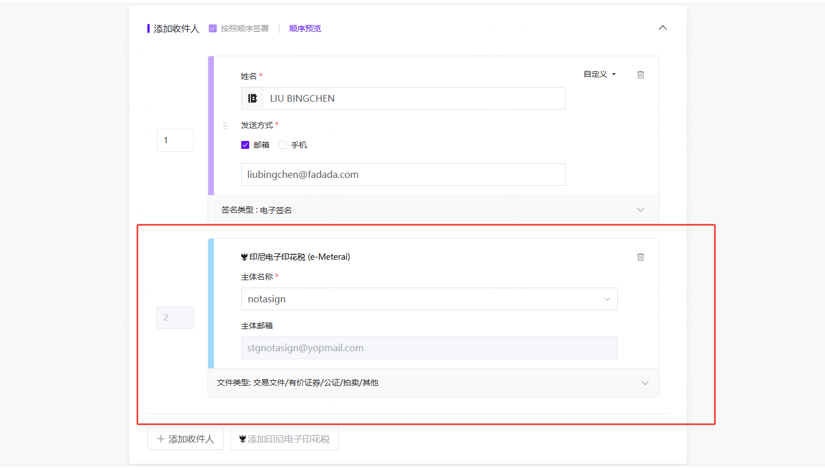Click the 添加印尼电子印花税 button

coord(284,439)
